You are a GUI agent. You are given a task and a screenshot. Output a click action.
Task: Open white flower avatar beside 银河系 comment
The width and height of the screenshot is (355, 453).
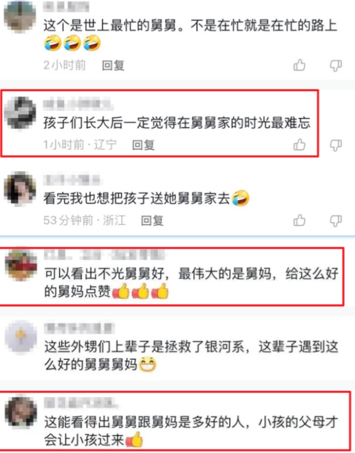[x=21, y=338]
